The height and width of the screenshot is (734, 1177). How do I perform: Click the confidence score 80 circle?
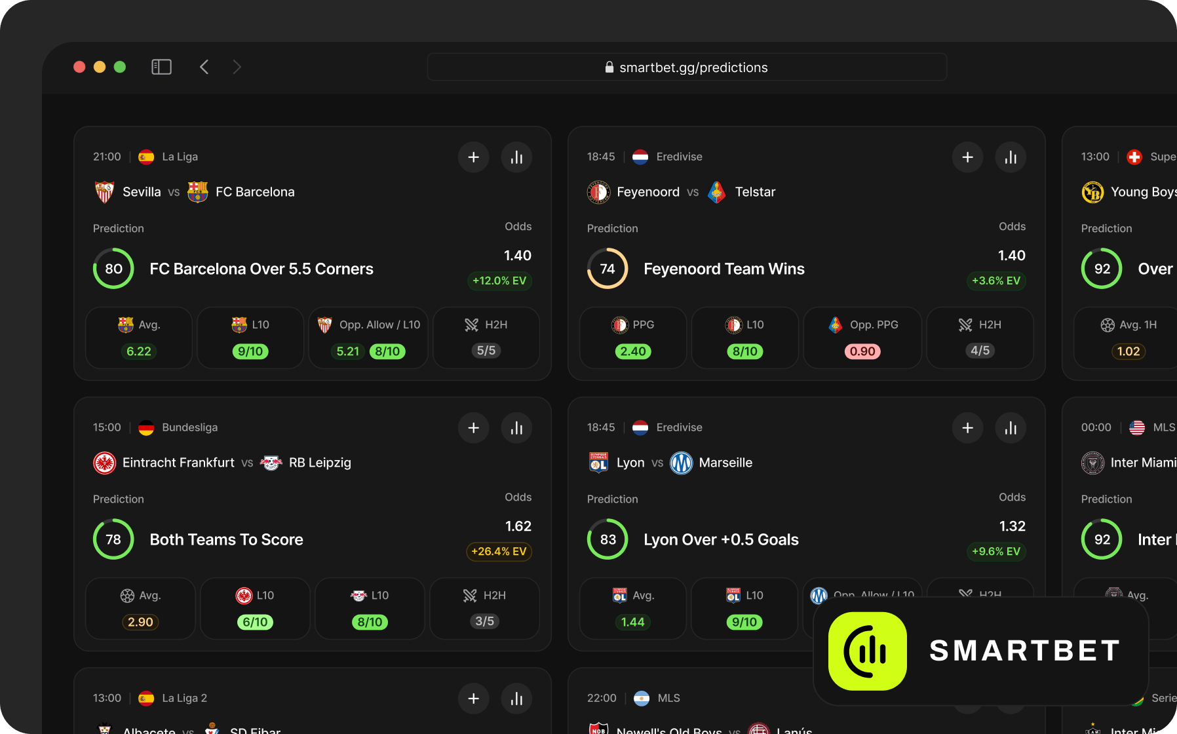[x=113, y=269]
